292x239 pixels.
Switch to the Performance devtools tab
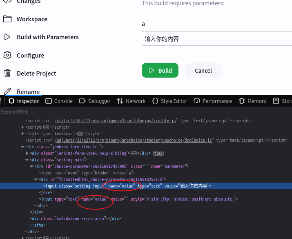[x=213, y=101]
